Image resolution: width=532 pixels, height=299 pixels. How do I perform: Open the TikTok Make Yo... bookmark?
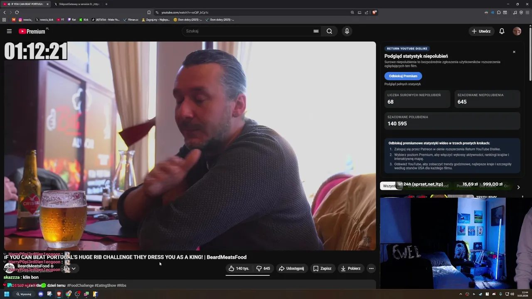click(x=106, y=20)
